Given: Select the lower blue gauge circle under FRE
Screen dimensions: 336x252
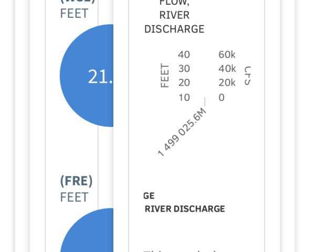Looking at the screenshot, I should [x=87, y=230].
